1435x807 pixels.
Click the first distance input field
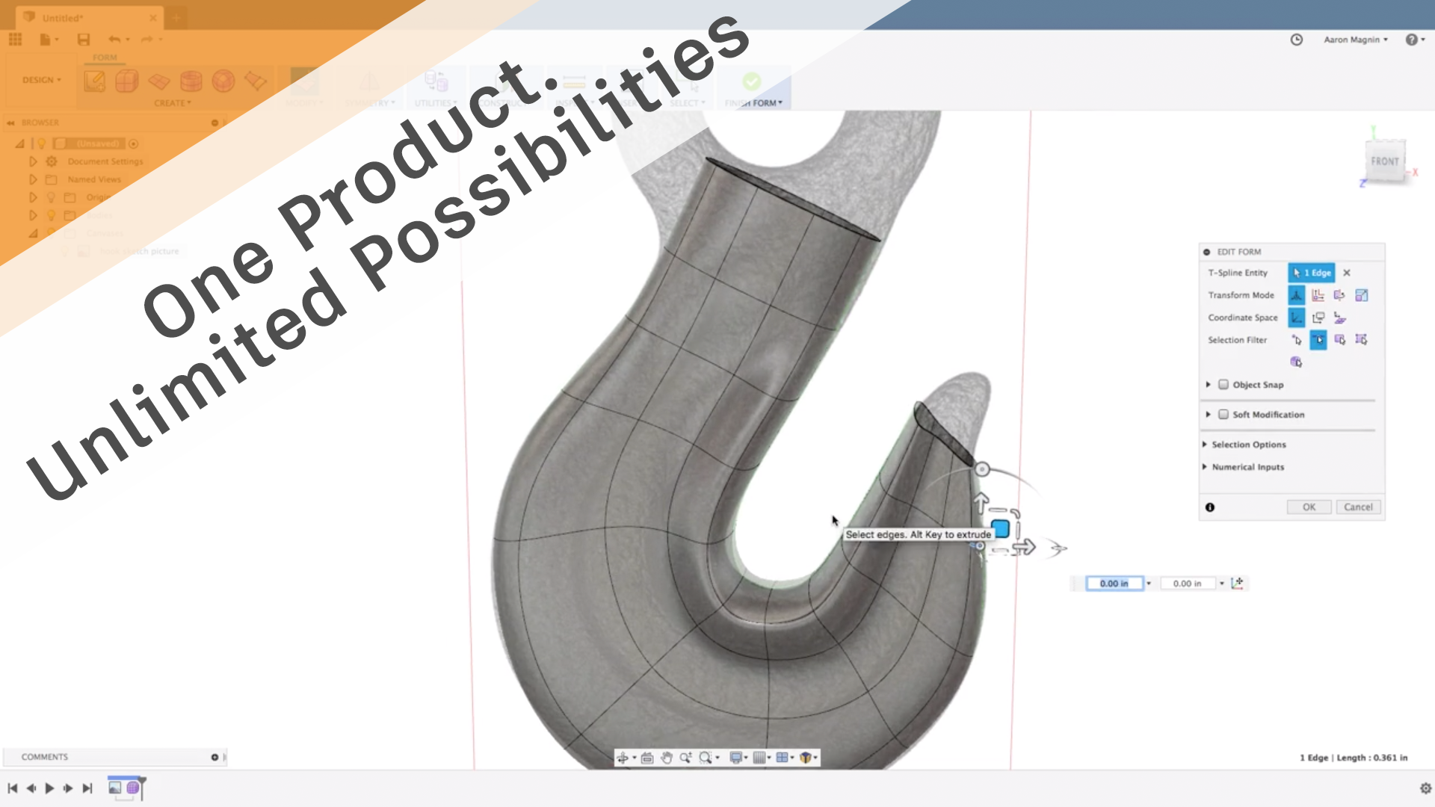pos(1114,584)
